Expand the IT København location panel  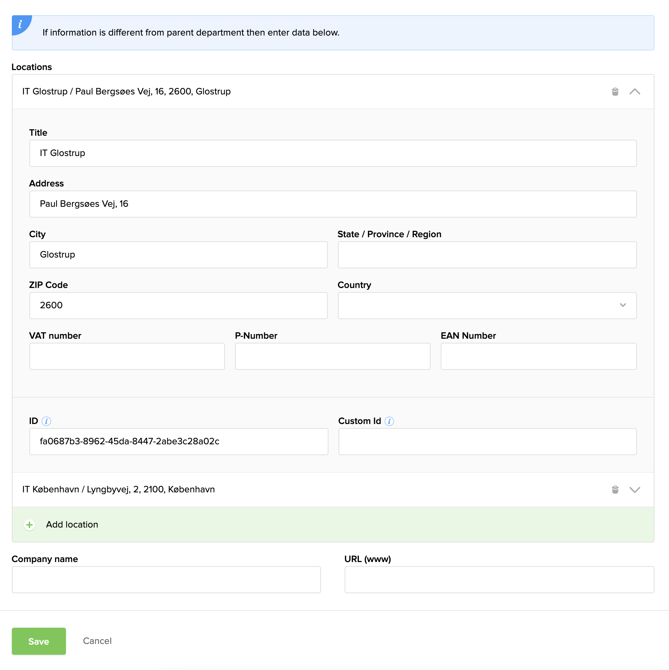(x=635, y=489)
